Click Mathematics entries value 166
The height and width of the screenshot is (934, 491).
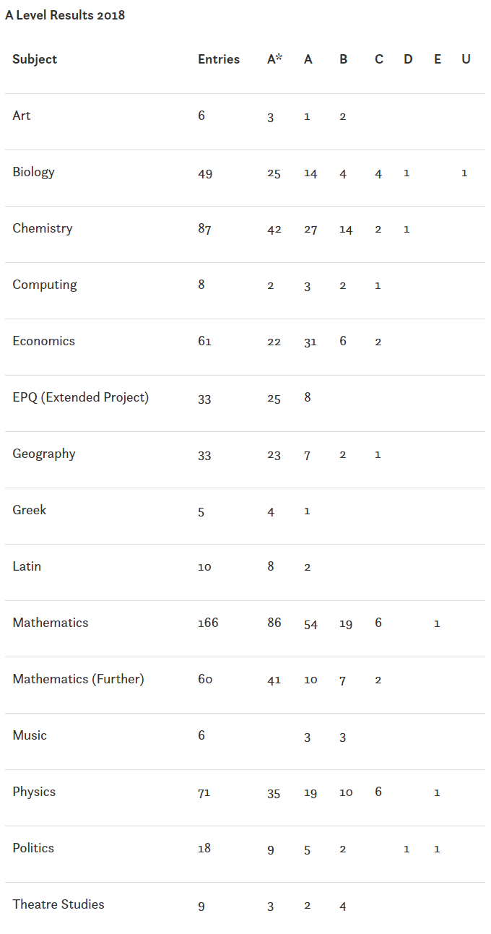click(x=208, y=623)
